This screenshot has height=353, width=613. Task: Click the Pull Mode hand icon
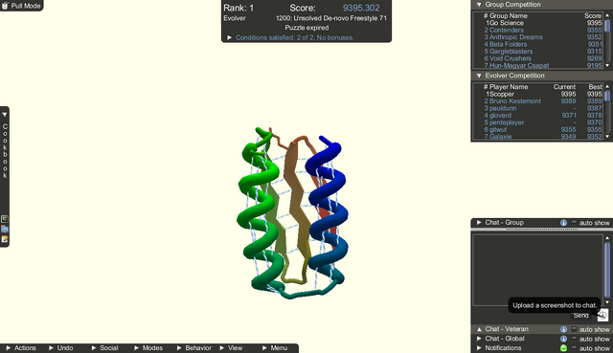[5, 6]
